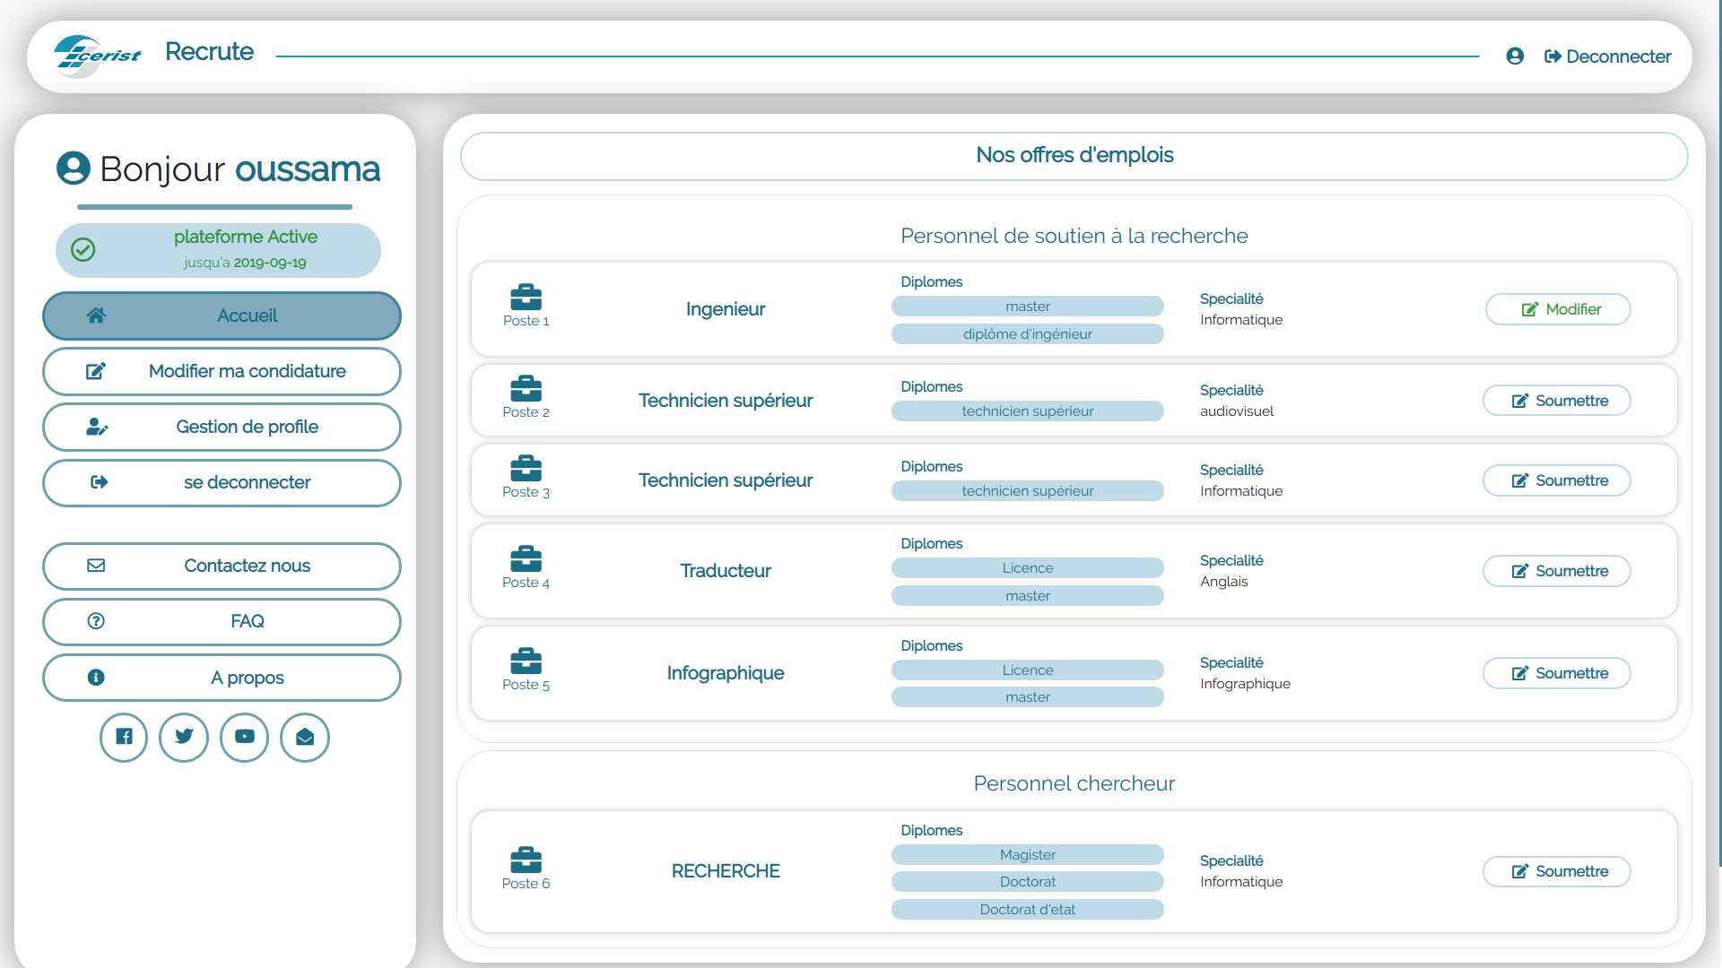Click the briefcase icon for Poste 1
The width and height of the screenshot is (1722, 968).
[x=526, y=297]
